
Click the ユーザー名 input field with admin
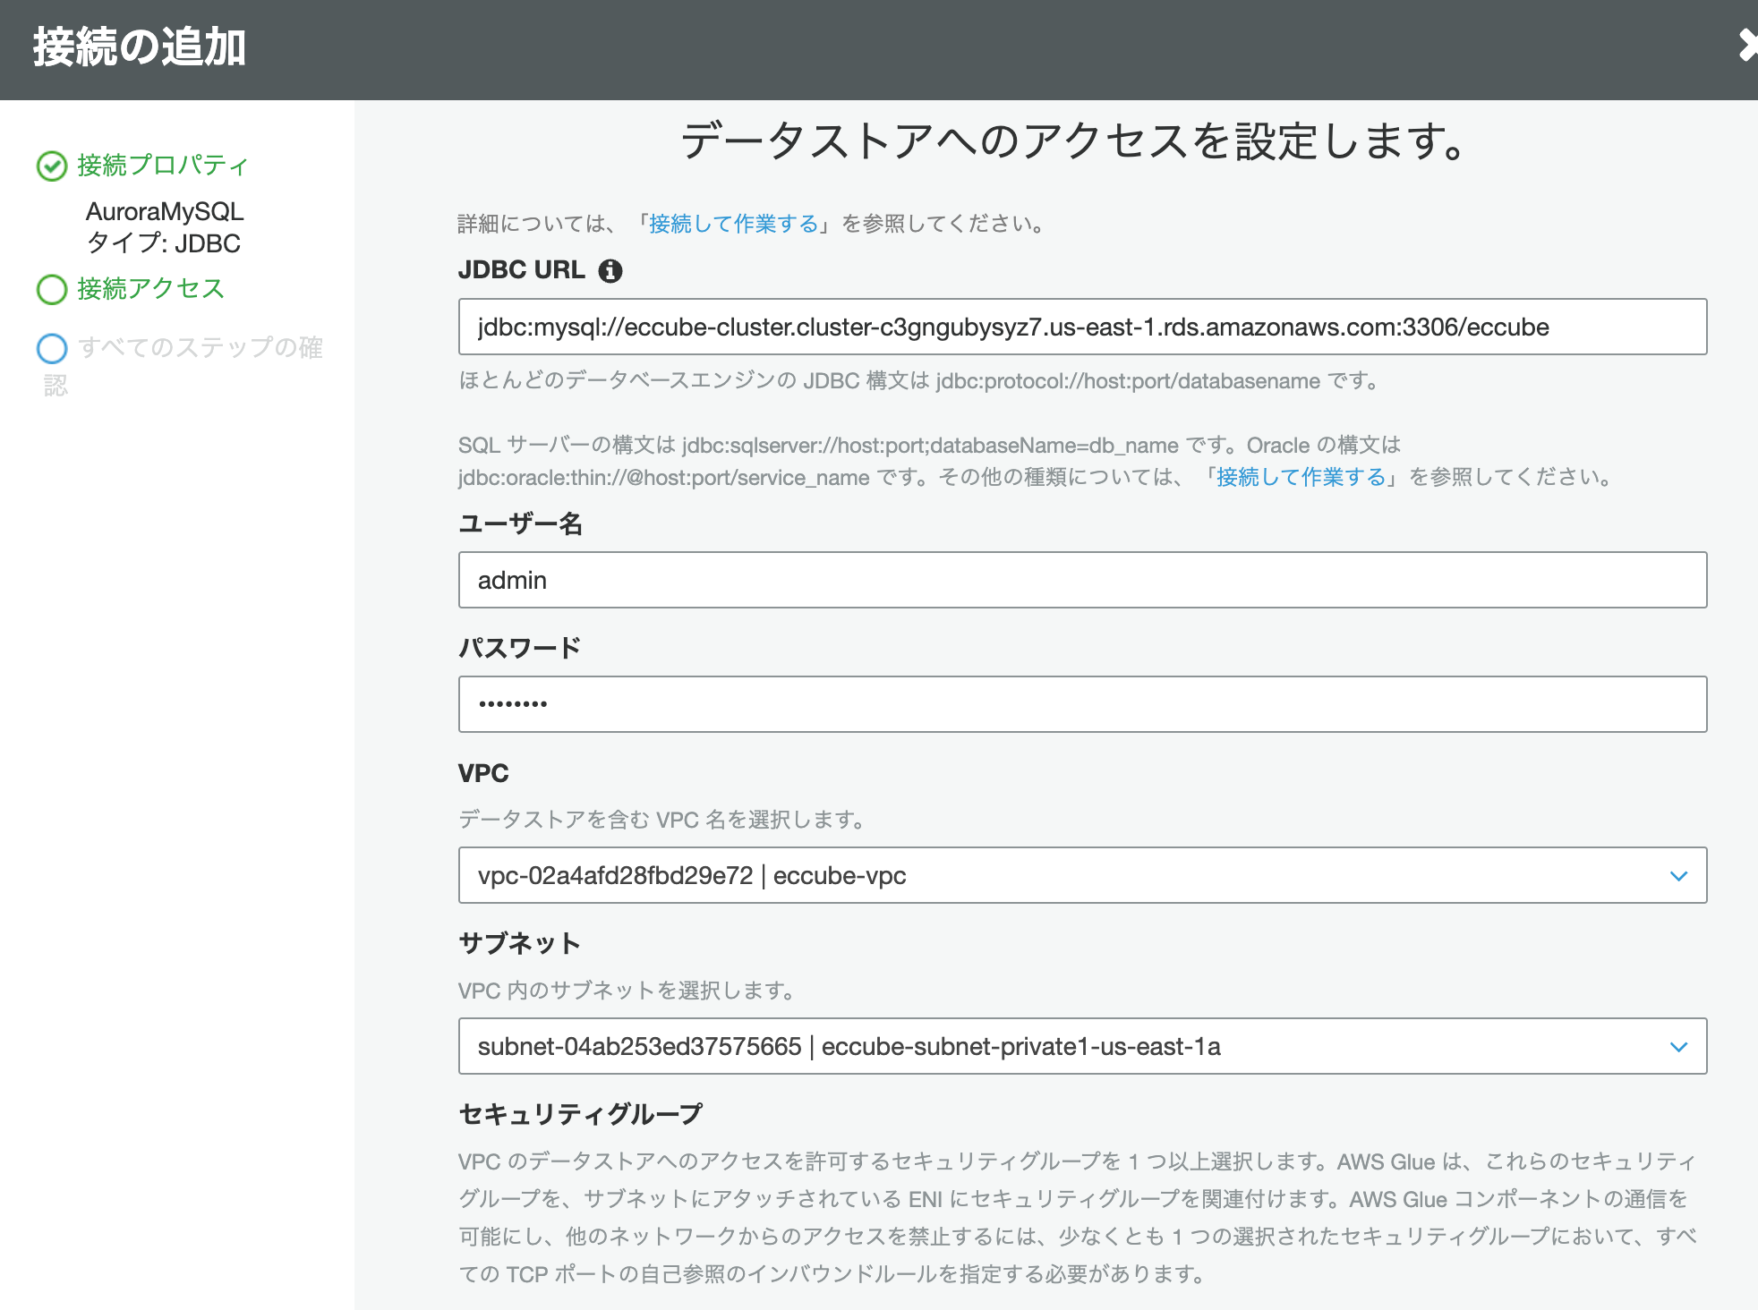coord(1082,580)
